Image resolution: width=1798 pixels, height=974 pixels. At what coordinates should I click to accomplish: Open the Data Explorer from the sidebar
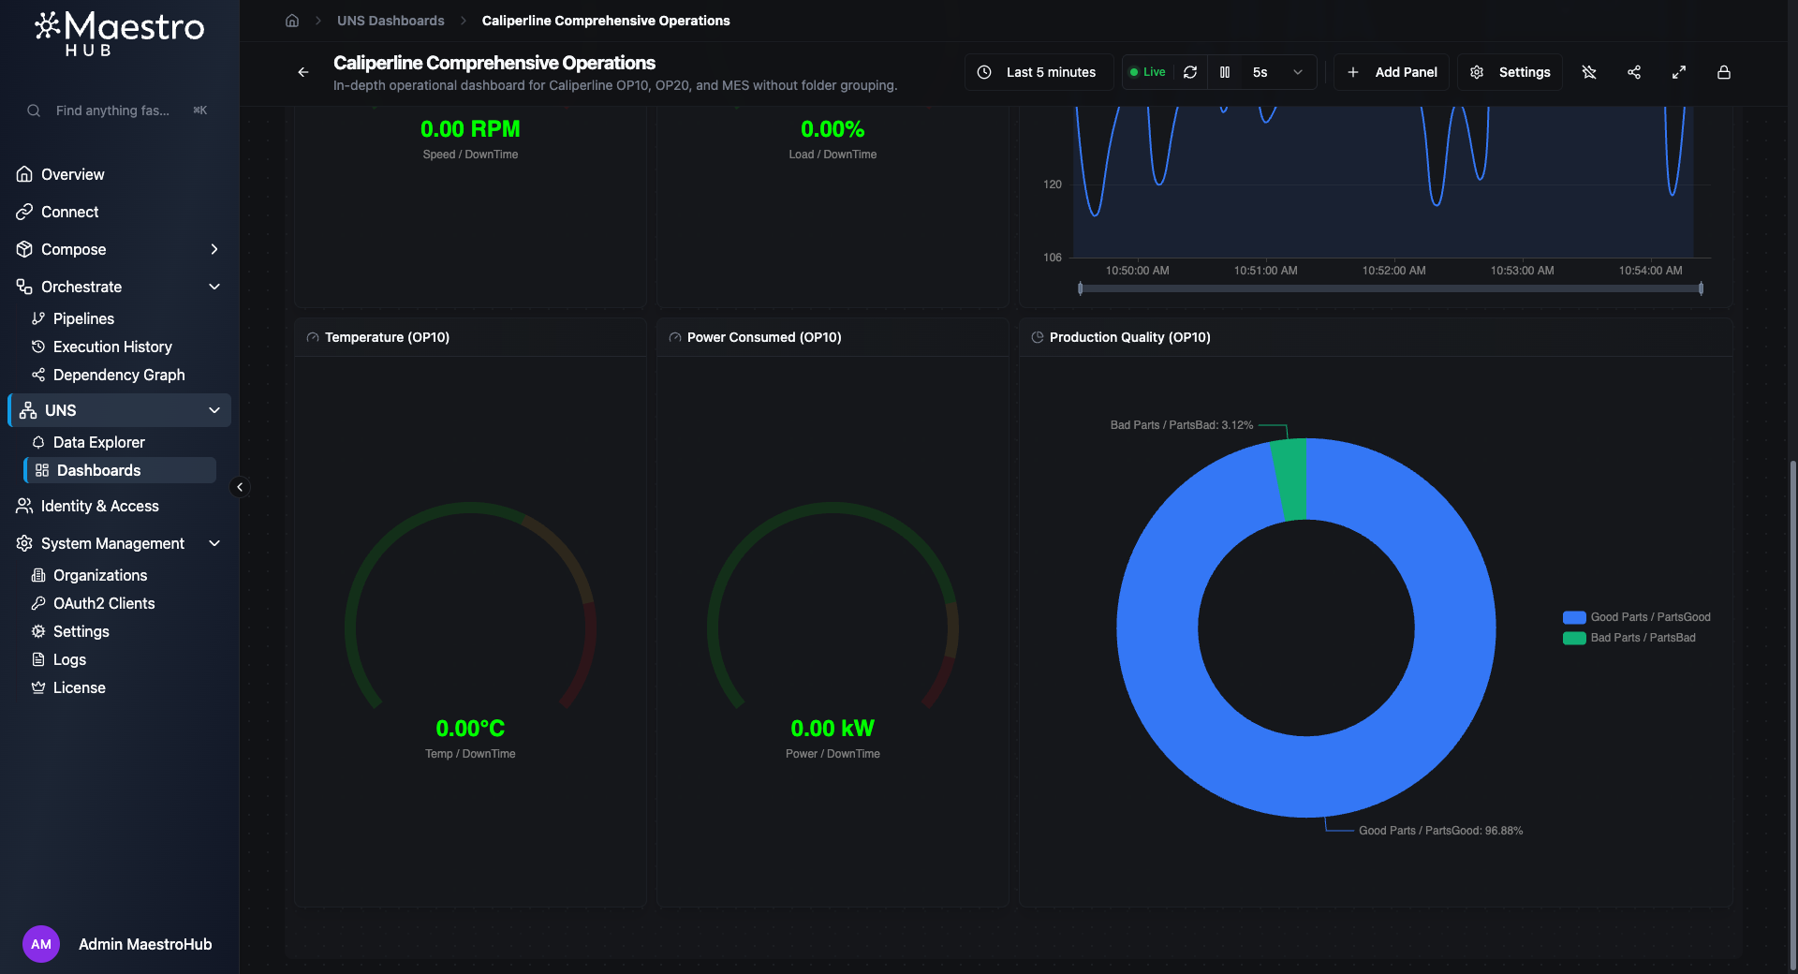pos(98,441)
